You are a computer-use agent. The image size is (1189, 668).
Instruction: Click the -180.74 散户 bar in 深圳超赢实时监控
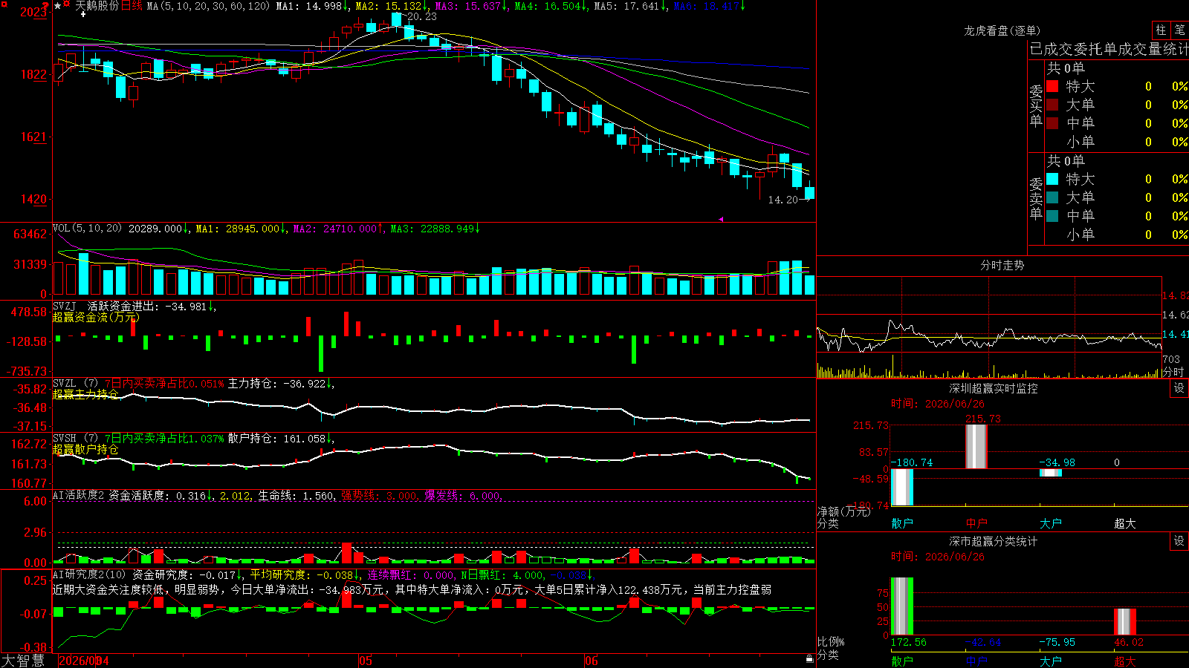[x=902, y=487]
